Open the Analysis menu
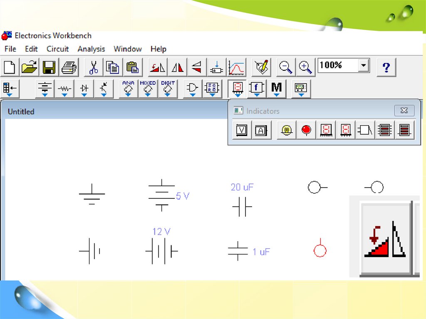This screenshot has width=426, height=319. click(91, 49)
